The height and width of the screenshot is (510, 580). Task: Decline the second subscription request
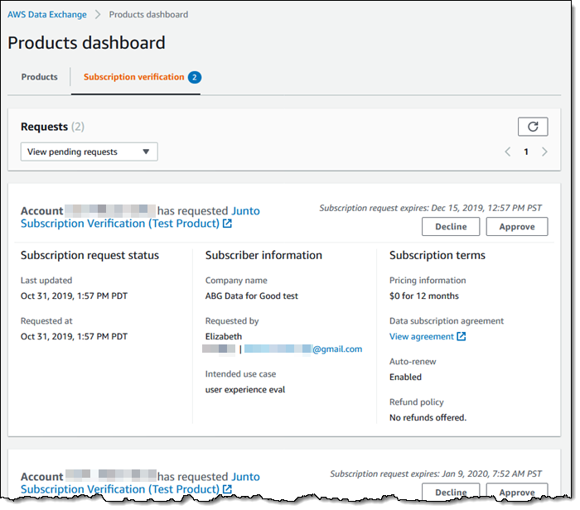tap(451, 492)
